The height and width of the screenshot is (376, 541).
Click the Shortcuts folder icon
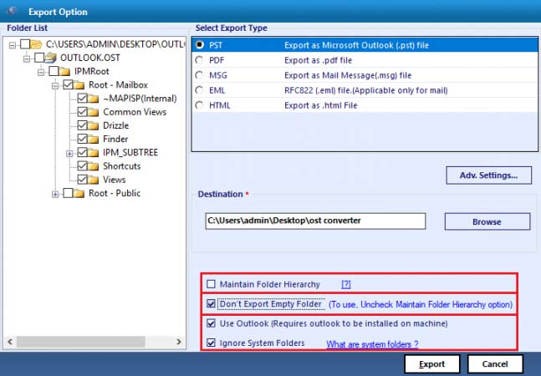click(x=93, y=166)
